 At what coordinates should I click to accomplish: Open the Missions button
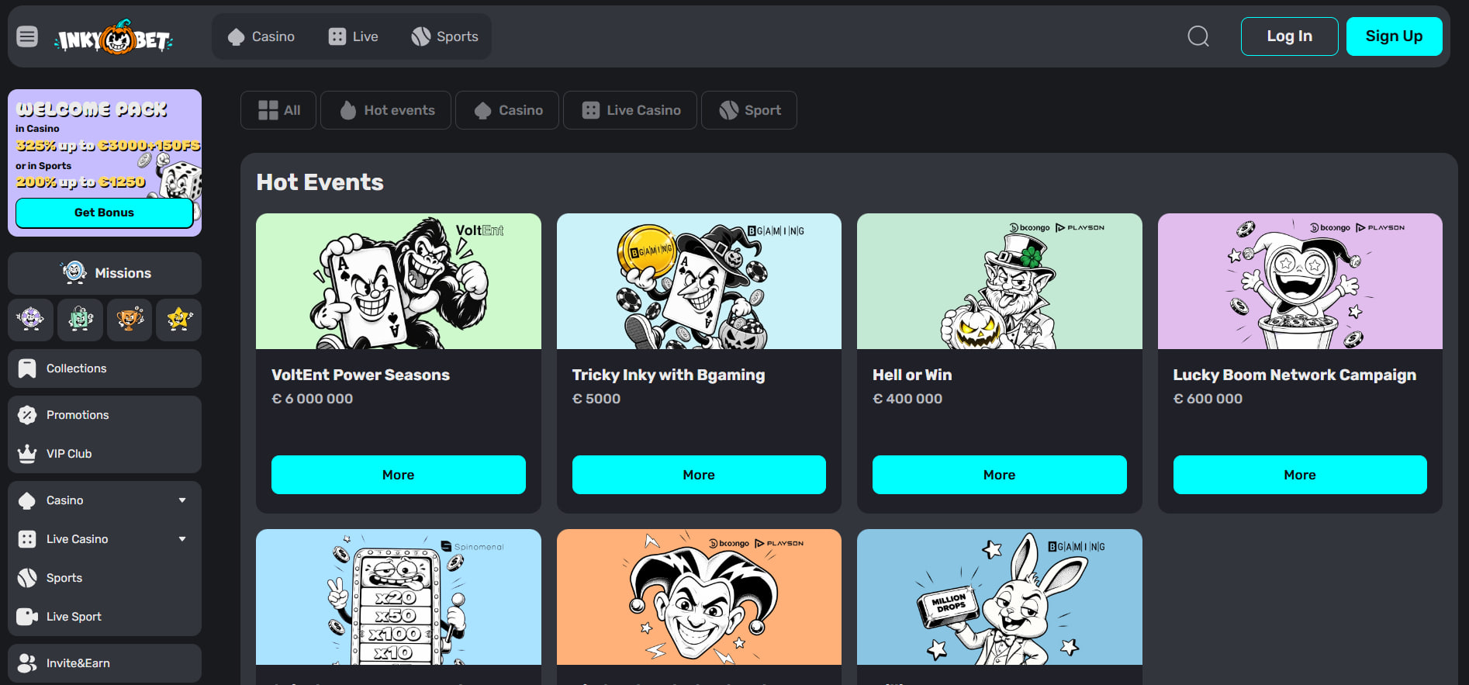(105, 273)
